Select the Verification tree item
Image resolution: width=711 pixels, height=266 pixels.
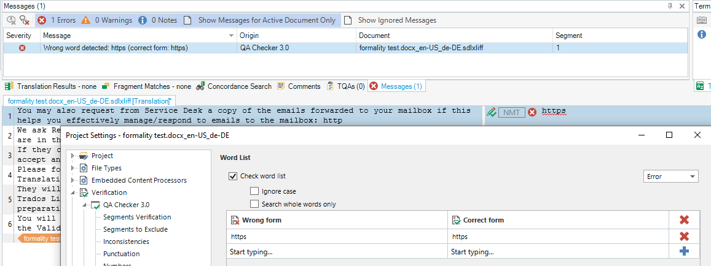point(108,192)
